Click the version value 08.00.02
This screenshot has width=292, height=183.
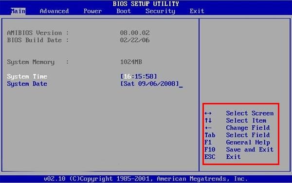coord(135,33)
